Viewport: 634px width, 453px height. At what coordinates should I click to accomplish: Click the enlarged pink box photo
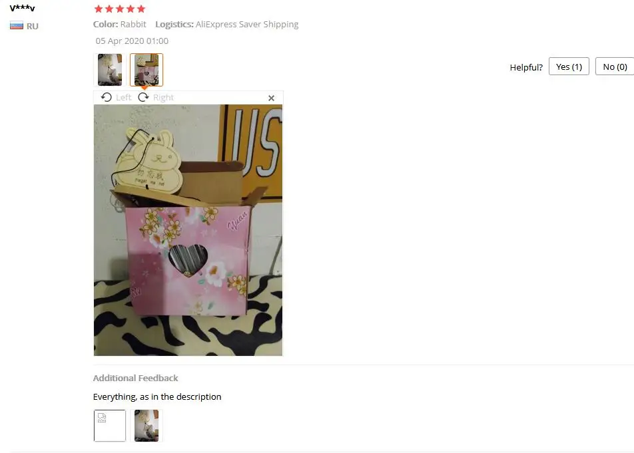(x=188, y=230)
